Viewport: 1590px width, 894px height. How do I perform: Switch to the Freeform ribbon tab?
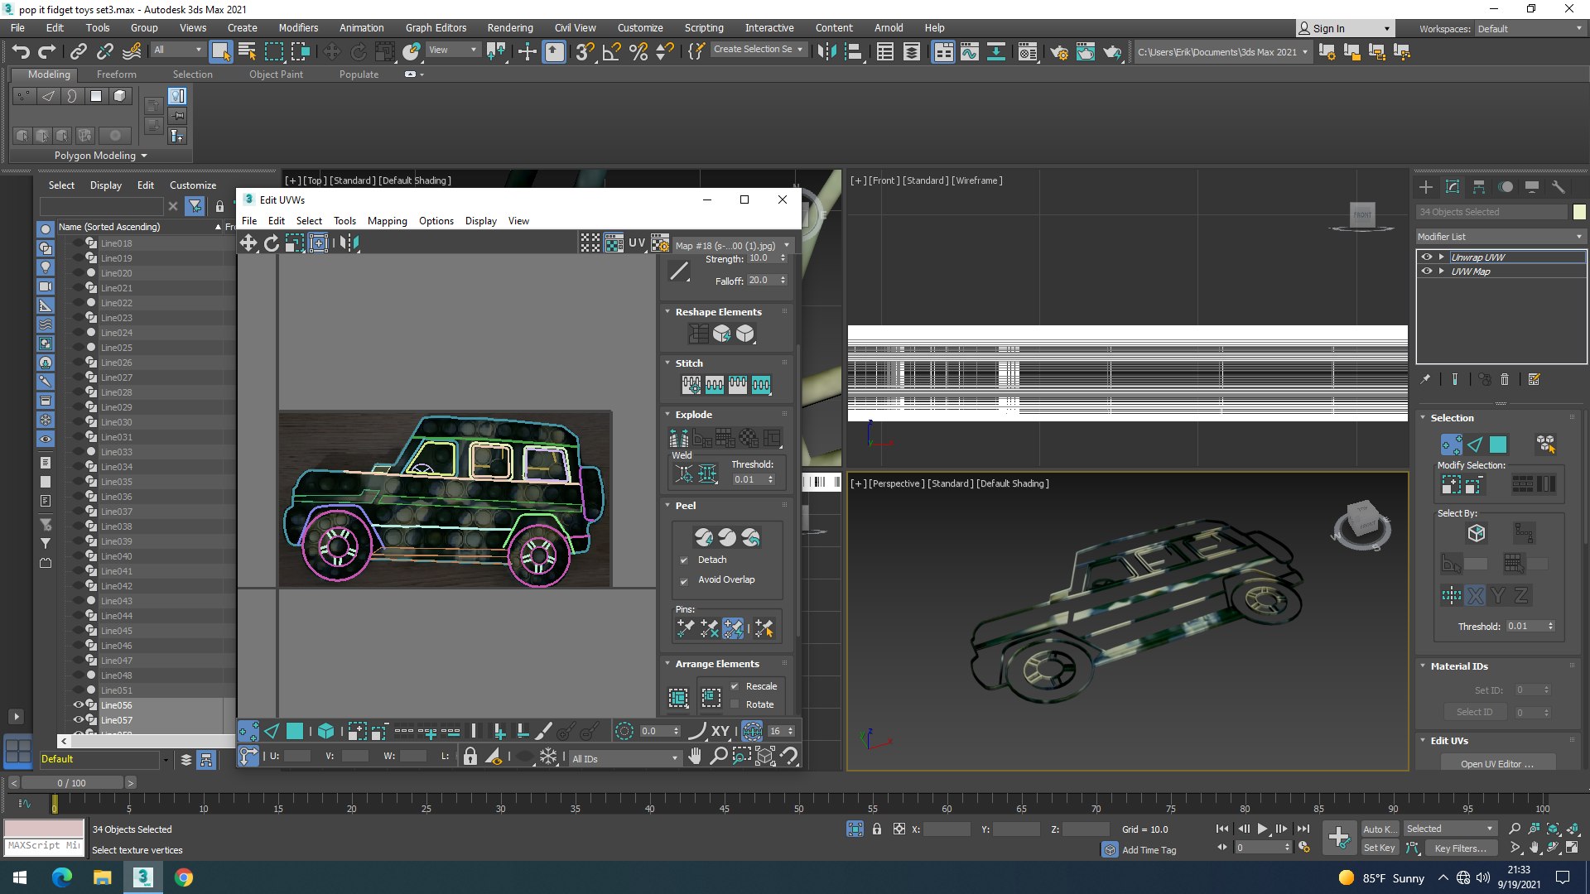coord(116,74)
